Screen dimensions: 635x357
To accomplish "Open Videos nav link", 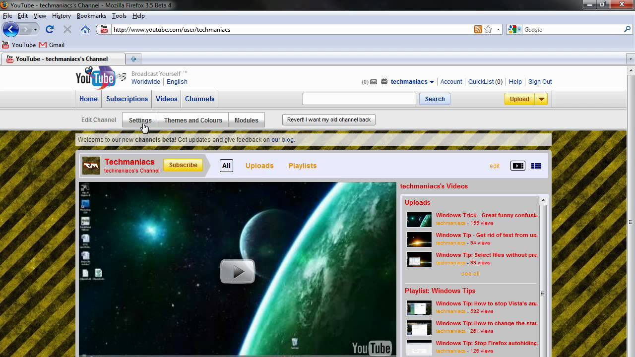I will pos(166,99).
